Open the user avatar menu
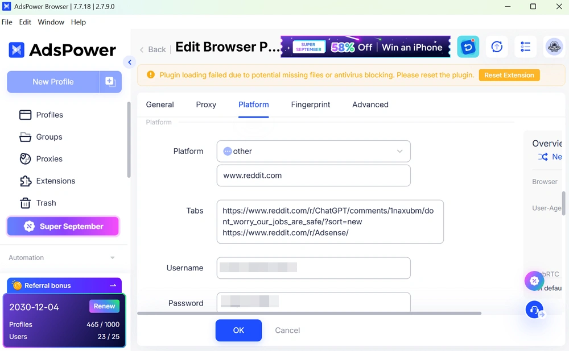The image size is (569, 351). [x=554, y=47]
